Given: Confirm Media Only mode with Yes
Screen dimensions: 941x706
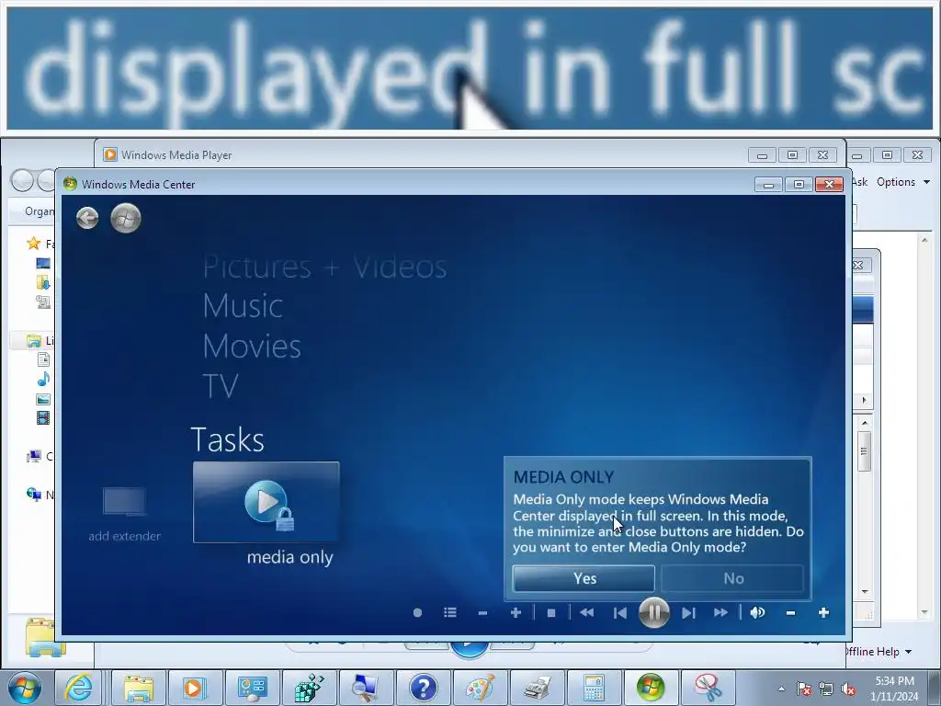Looking at the screenshot, I should (x=584, y=578).
